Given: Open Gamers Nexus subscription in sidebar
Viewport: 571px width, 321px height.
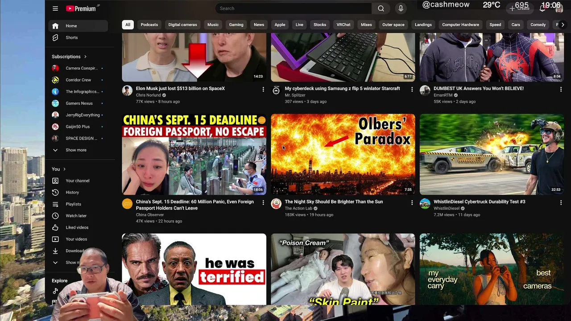Looking at the screenshot, I should 78,103.
